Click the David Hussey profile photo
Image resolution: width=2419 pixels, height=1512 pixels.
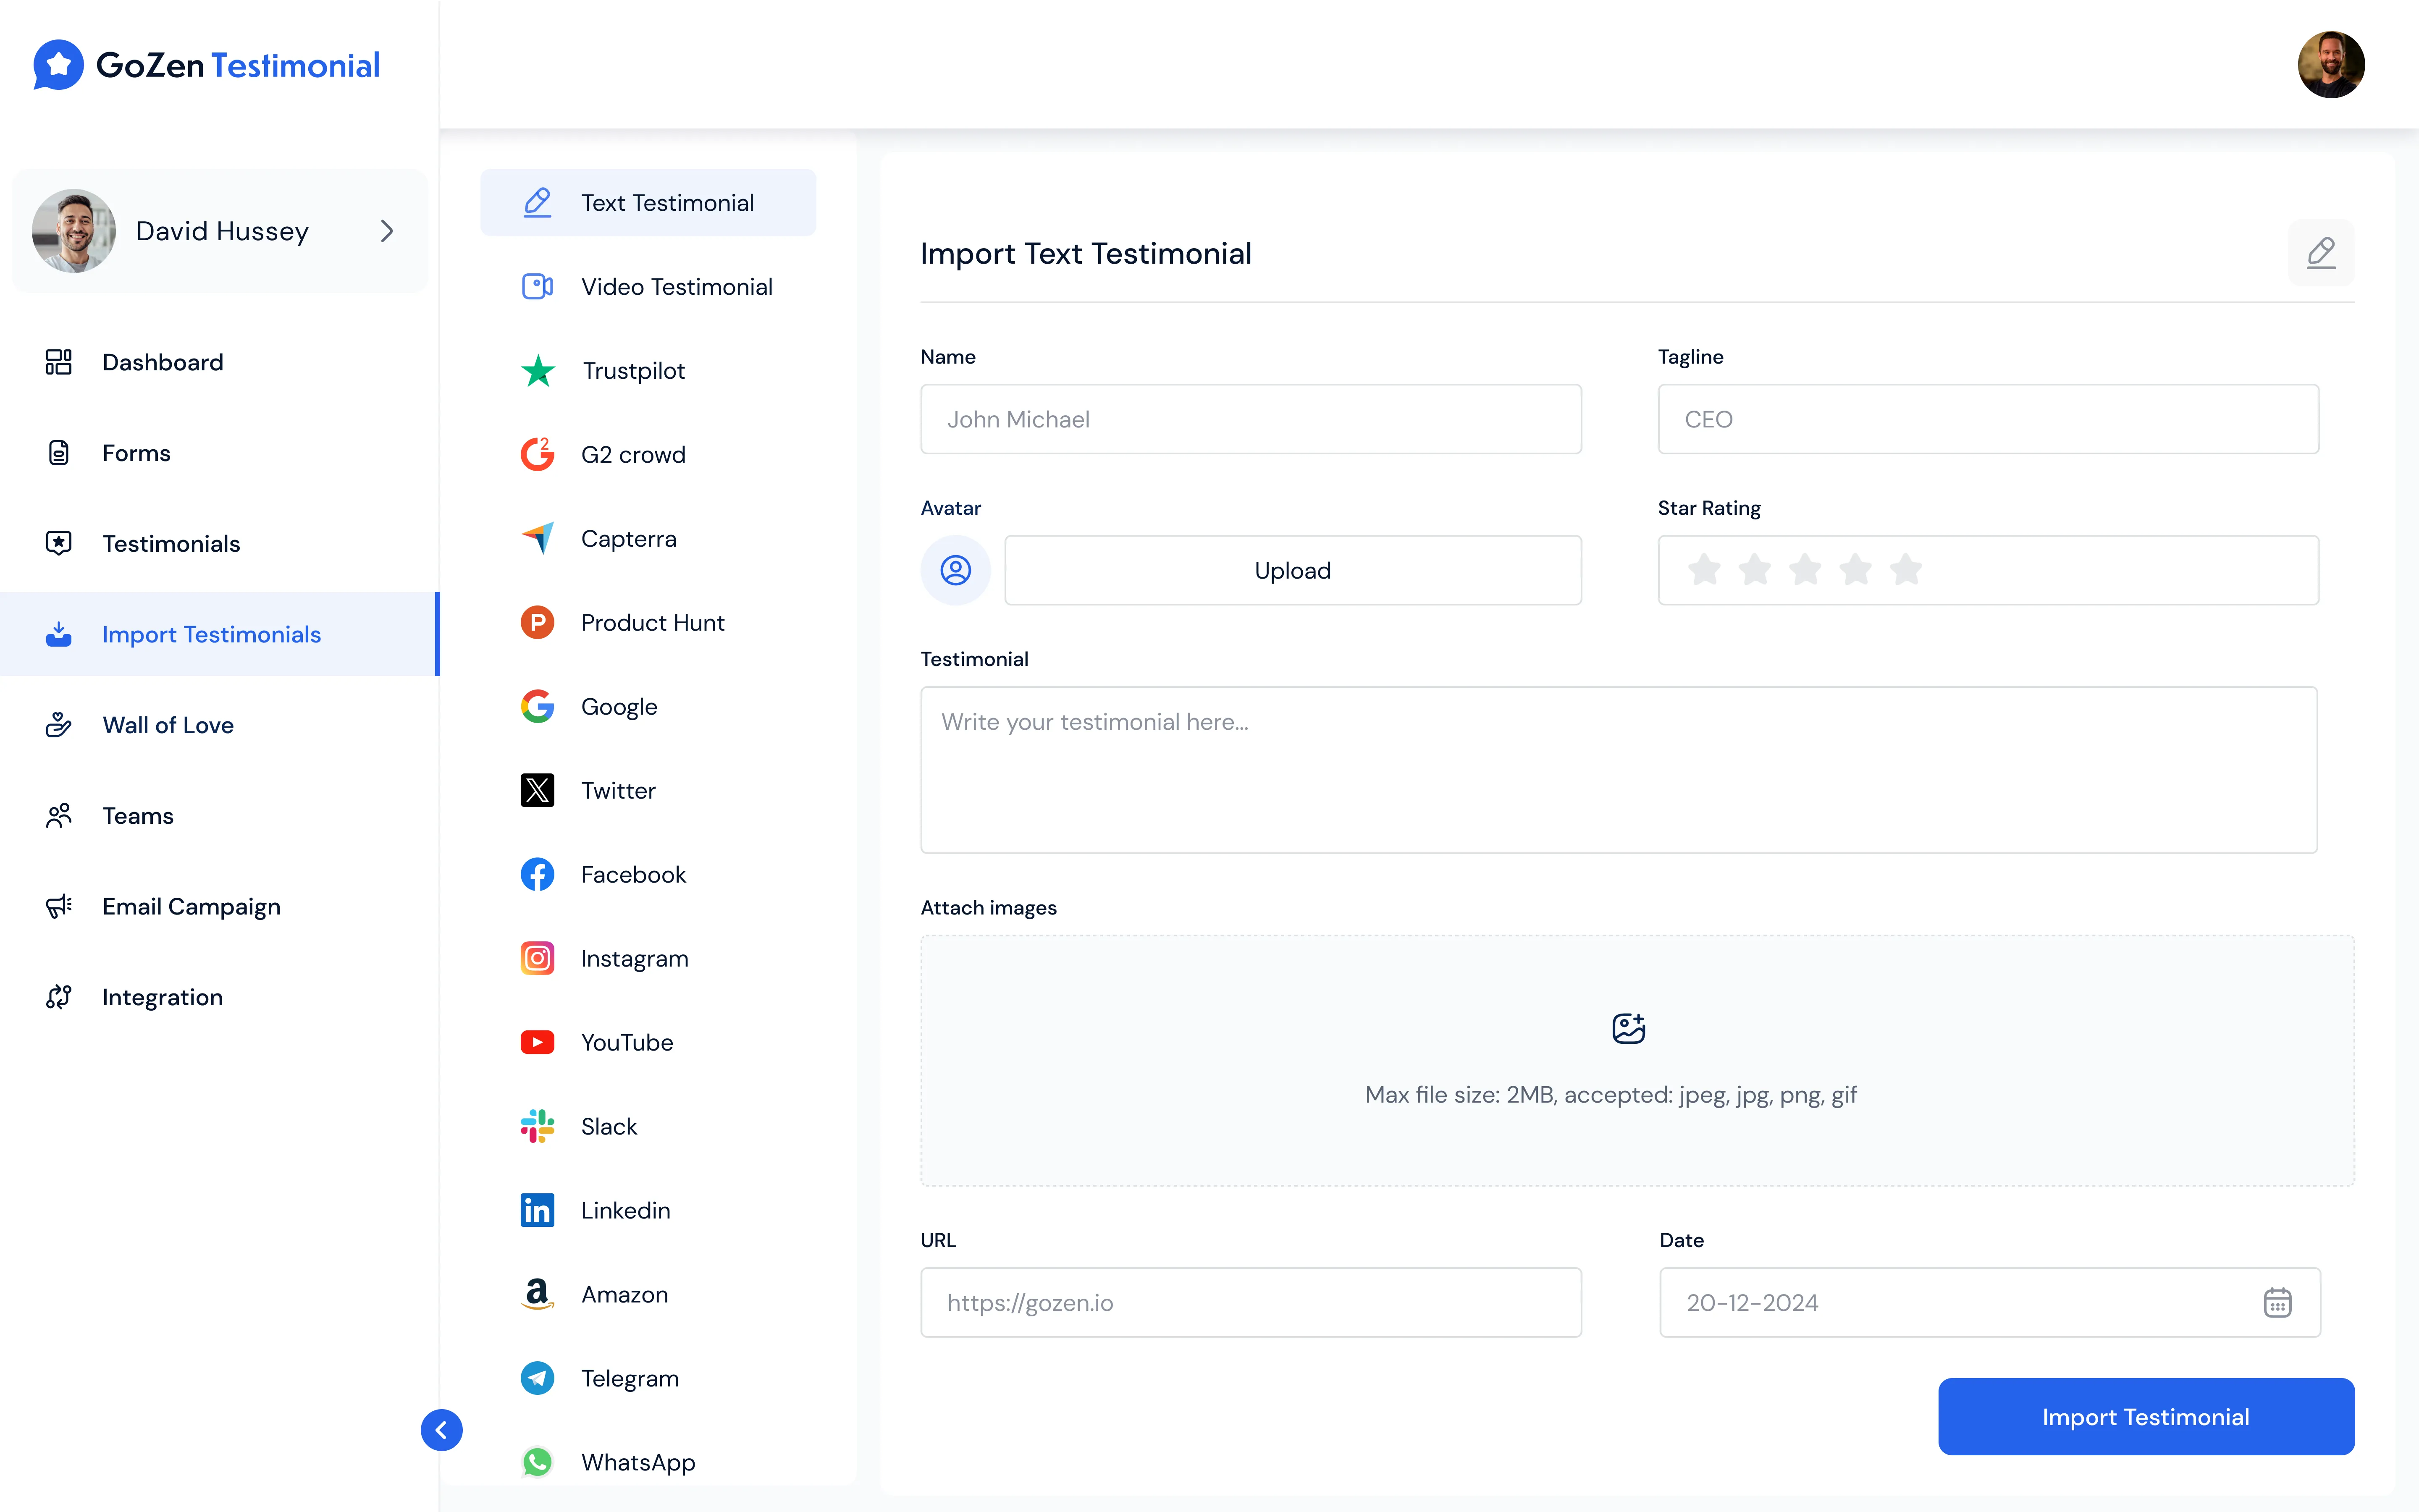(x=74, y=231)
